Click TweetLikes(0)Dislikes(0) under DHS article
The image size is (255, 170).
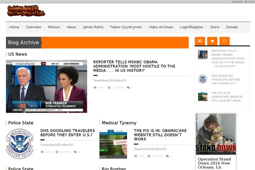(x=57, y=145)
